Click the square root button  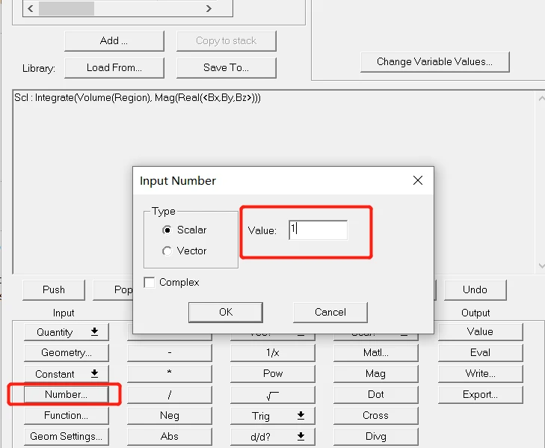273,394
